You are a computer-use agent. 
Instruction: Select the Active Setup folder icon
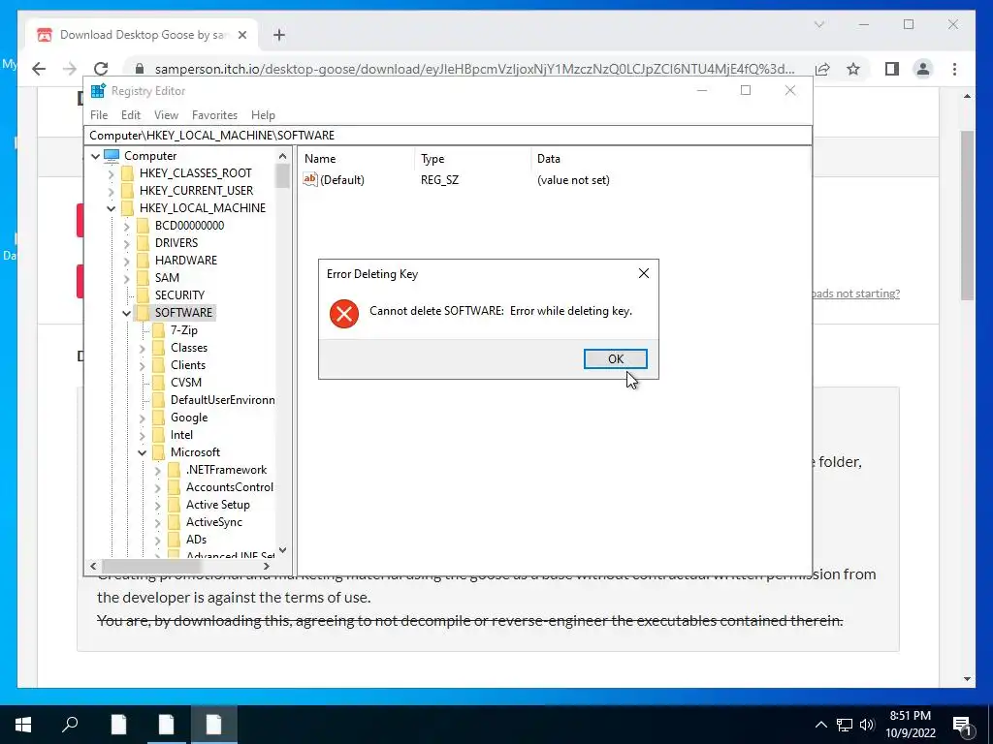coord(175,505)
